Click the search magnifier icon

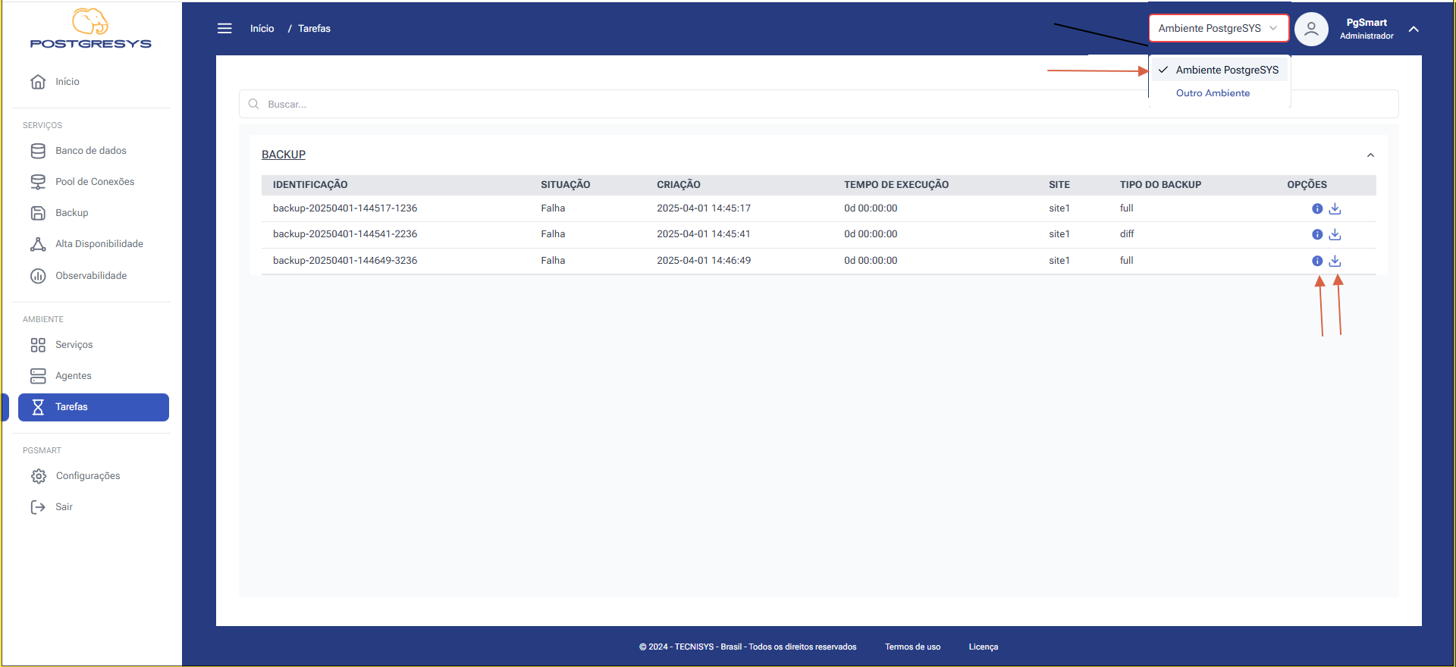[254, 104]
